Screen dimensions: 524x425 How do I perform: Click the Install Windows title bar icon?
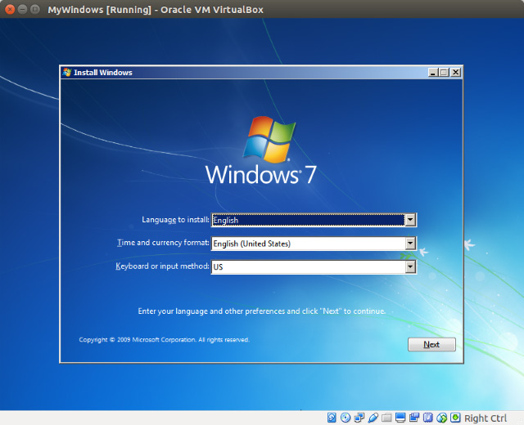coord(67,72)
